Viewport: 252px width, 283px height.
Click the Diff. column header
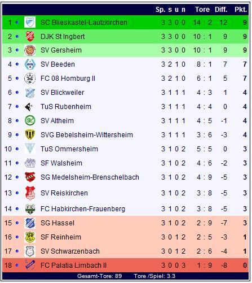[x=221, y=10]
